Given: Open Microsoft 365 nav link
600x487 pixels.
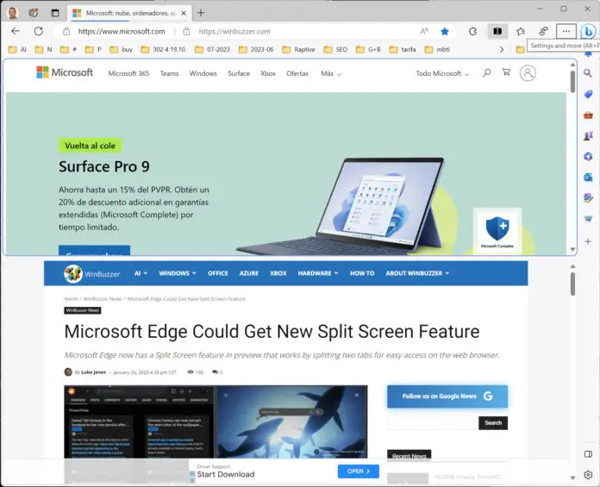Looking at the screenshot, I should tap(128, 73).
